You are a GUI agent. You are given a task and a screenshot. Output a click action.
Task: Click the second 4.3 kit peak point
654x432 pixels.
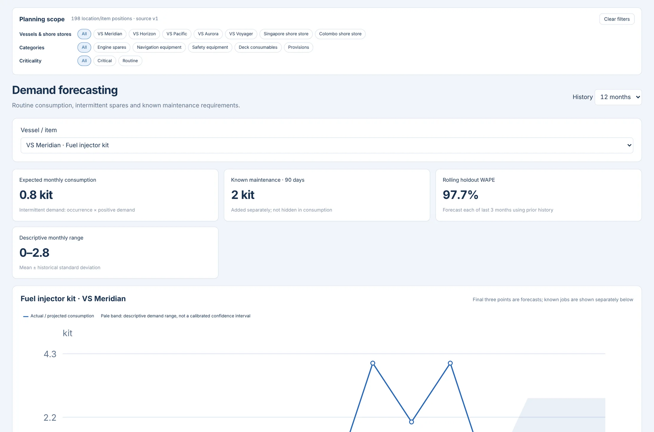450,363
